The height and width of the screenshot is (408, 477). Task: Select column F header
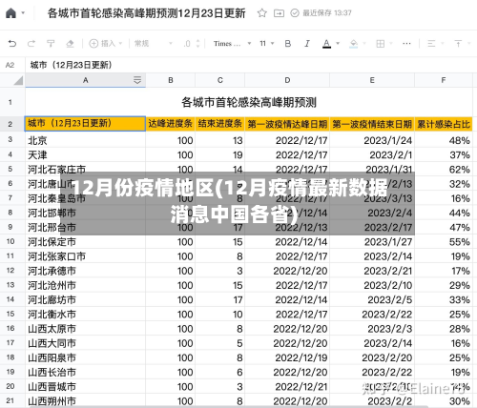444,80
